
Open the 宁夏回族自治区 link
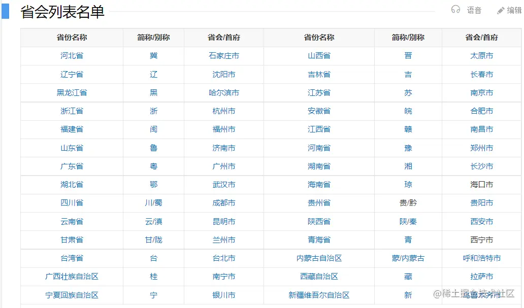pos(72,295)
